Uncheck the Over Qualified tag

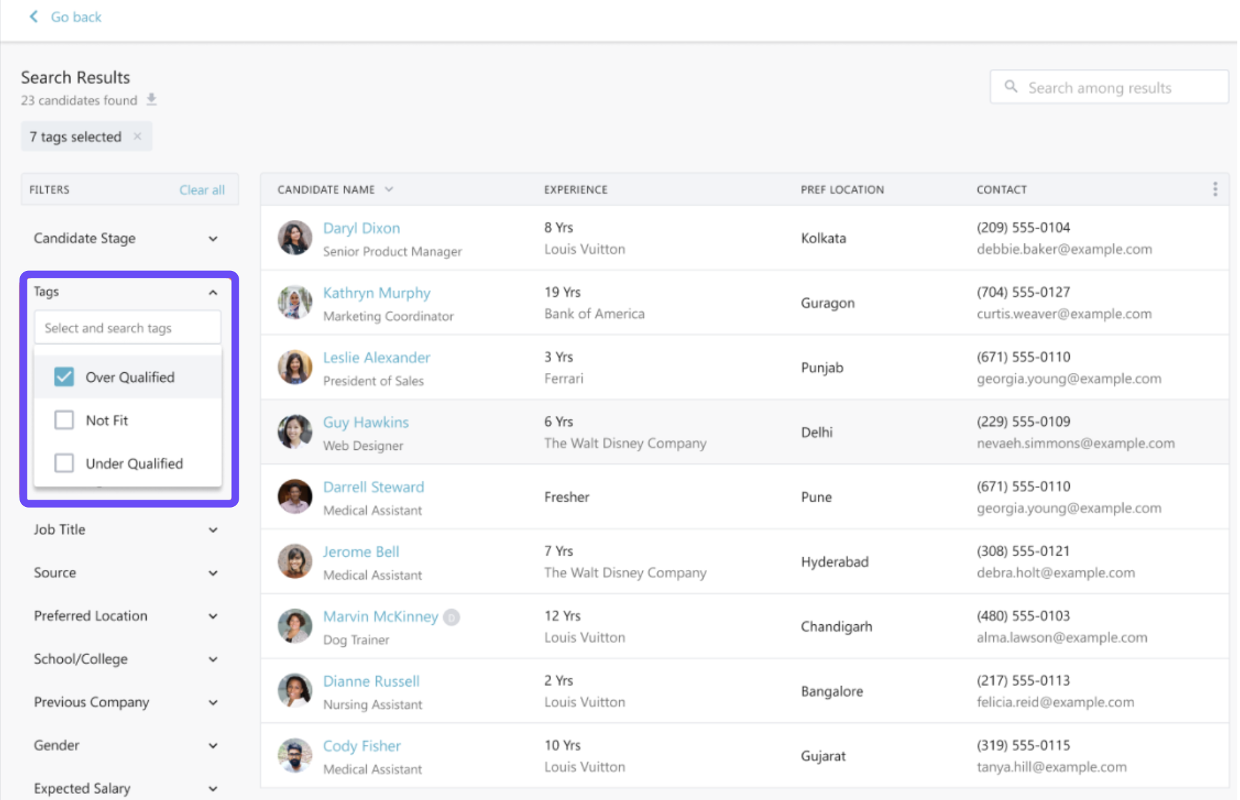[x=64, y=377]
